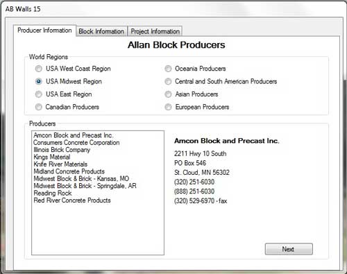Select Oceania Producers radio button

(x=168, y=69)
